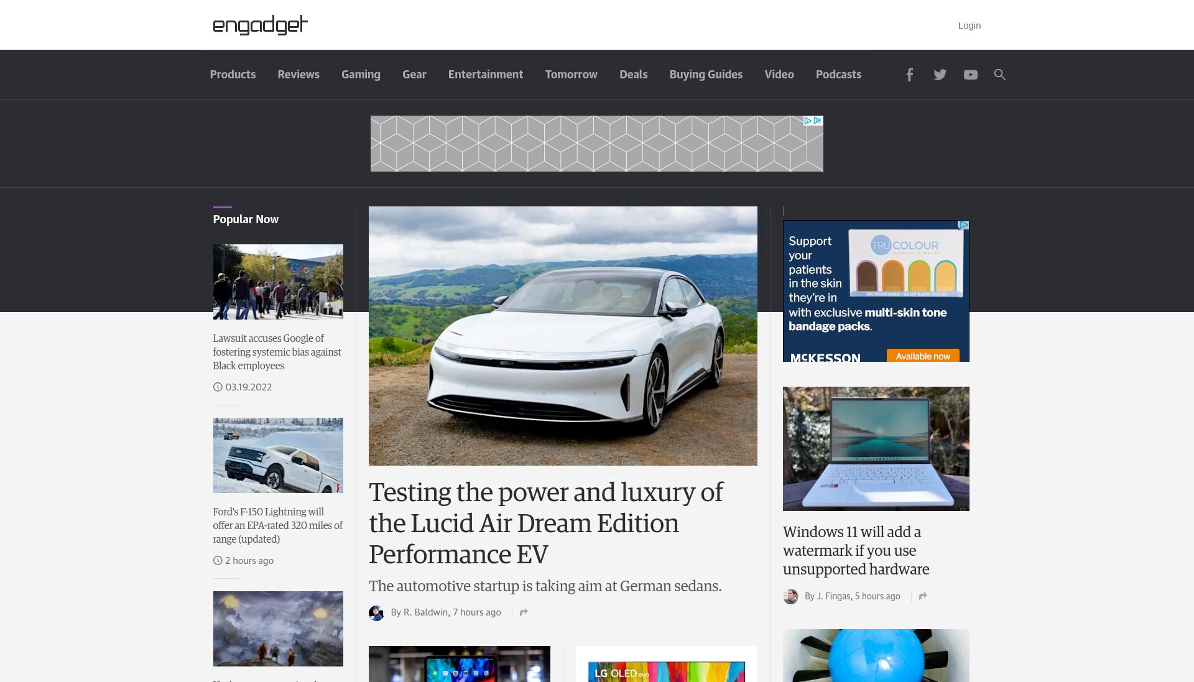Image resolution: width=1194 pixels, height=682 pixels.
Task: Go to the Tomorrow section
Action: pos(571,75)
